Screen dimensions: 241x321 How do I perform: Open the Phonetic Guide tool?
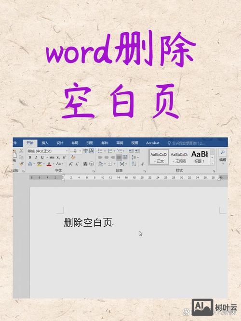85,151
